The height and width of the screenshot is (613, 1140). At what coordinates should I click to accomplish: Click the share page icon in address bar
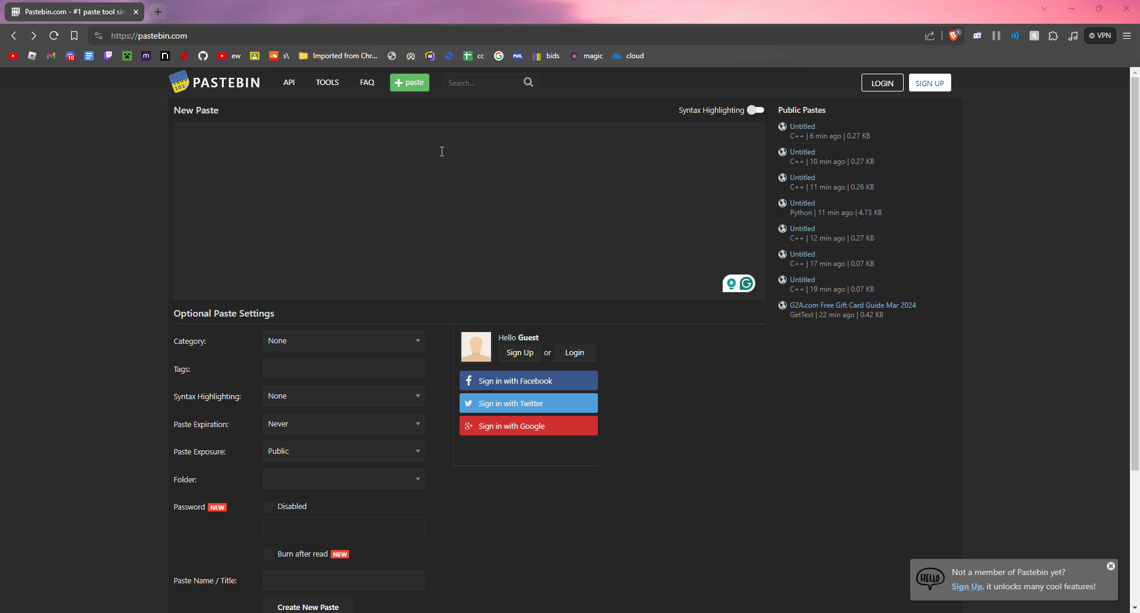(x=930, y=36)
